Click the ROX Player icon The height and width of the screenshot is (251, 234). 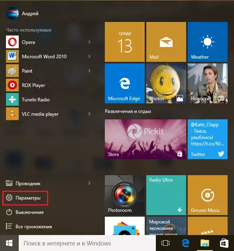coord(12,85)
